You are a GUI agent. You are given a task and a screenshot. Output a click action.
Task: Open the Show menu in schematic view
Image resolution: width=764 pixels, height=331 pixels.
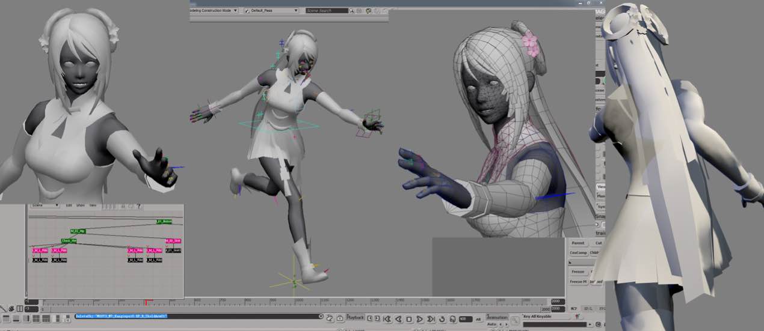click(x=81, y=205)
